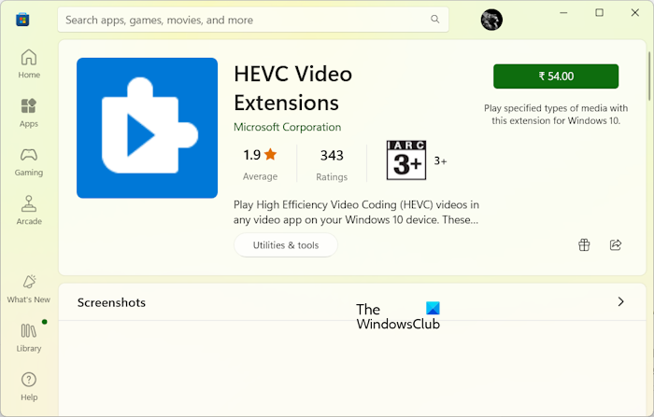Focus the search apps input field
654x417 pixels.
tap(253, 20)
